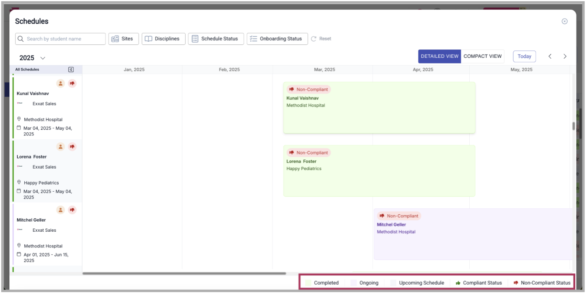Click the search by student name field
The width and height of the screenshot is (587, 294).
61,39
